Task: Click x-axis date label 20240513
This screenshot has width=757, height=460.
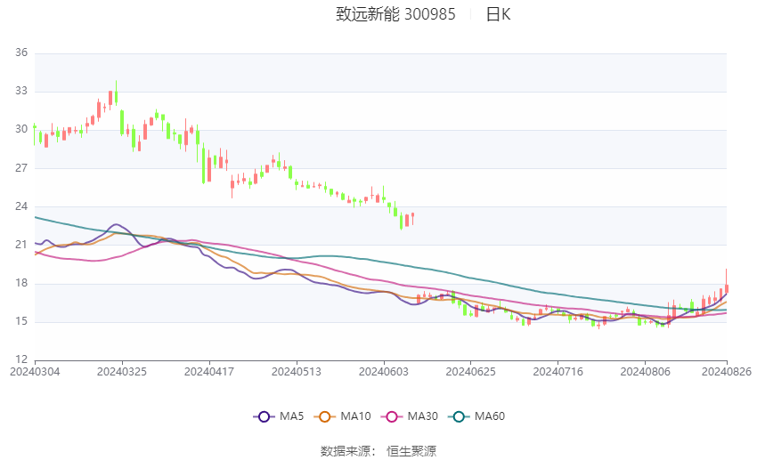Action: pyautogui.click(x=297, y=372)
